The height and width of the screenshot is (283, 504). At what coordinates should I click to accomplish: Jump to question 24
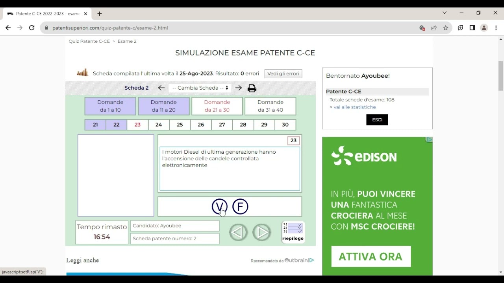point(159,125)
